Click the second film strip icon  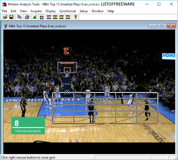click(55, 17)
